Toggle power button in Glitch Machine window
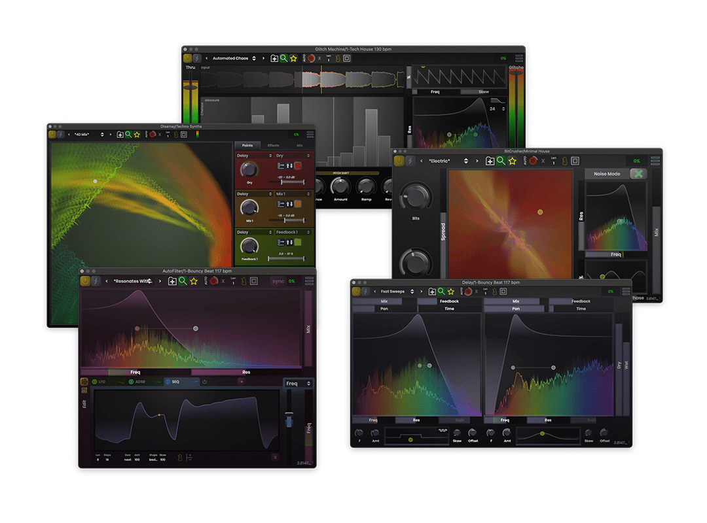The width and height of the screenshot is (707, 523). [x=188, y=58]
